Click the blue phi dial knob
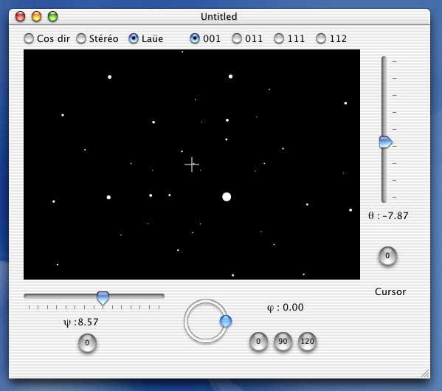442x391 pixels. pos(226,321)
